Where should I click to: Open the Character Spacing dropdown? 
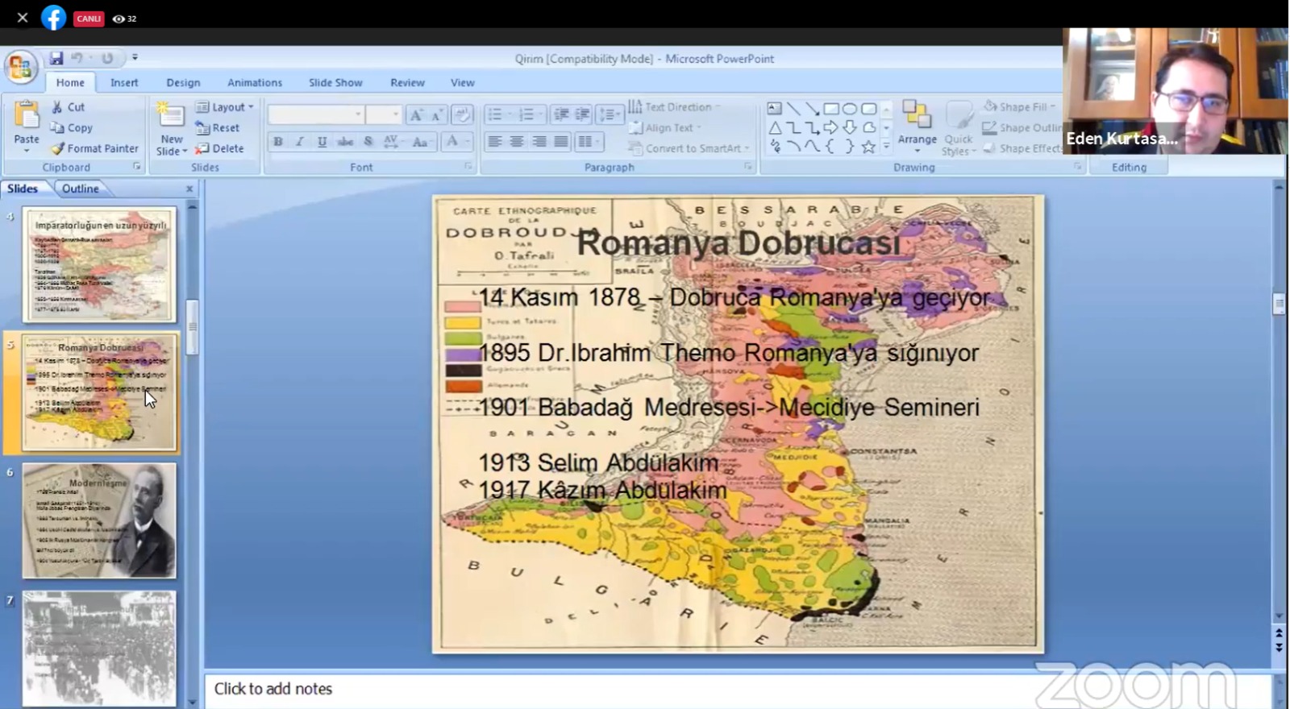[393, 142]
